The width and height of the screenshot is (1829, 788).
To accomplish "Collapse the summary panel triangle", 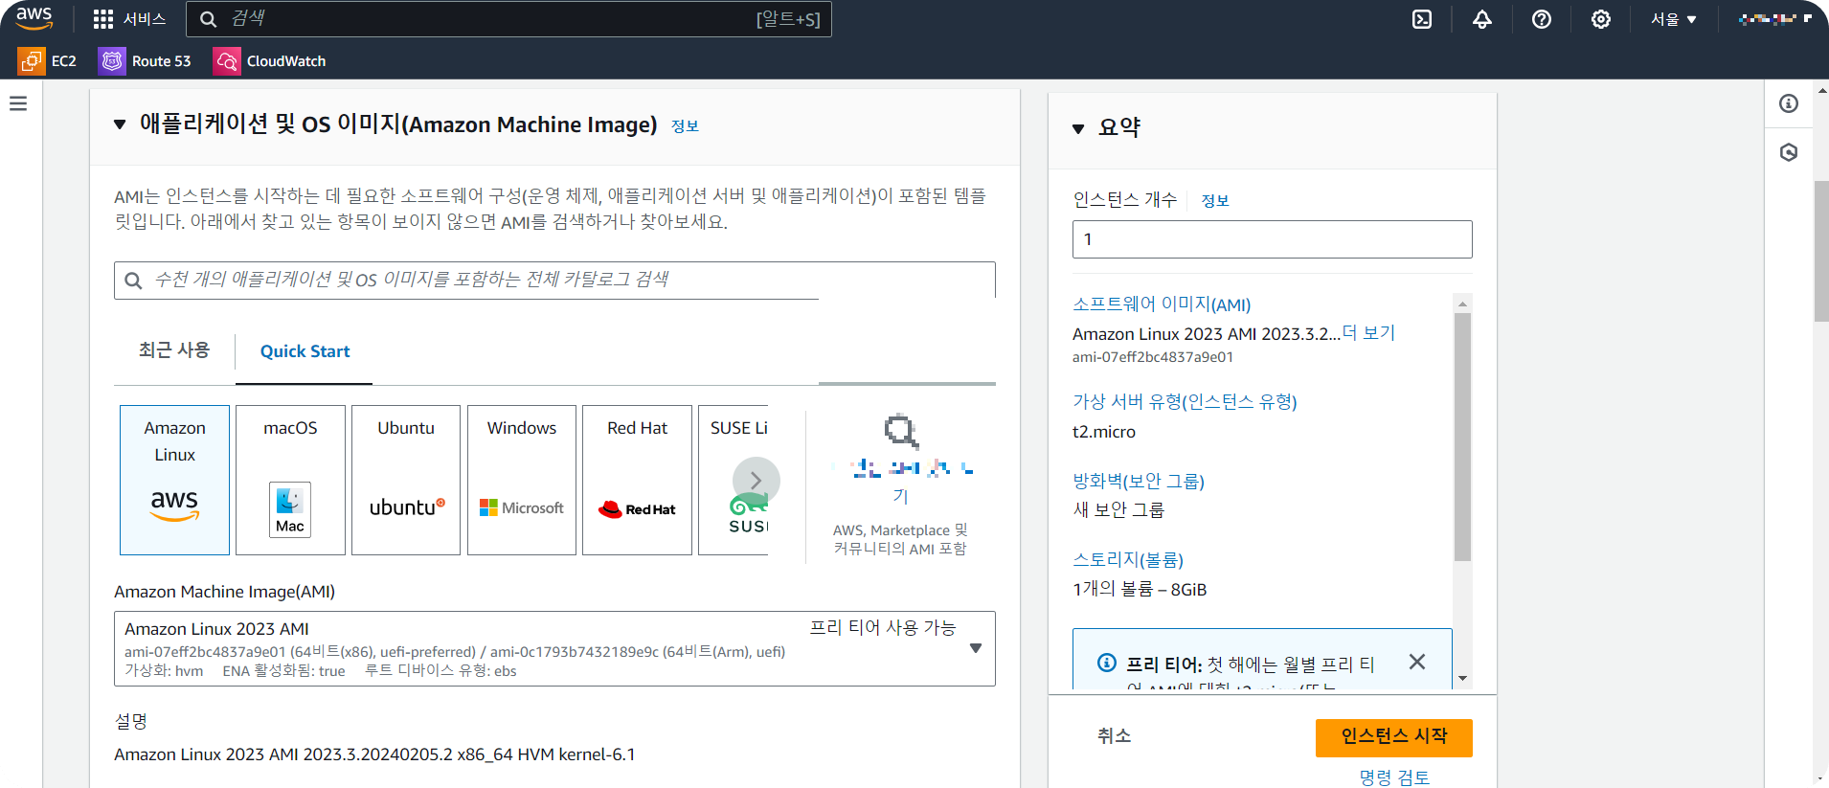I will (1078, 128).
